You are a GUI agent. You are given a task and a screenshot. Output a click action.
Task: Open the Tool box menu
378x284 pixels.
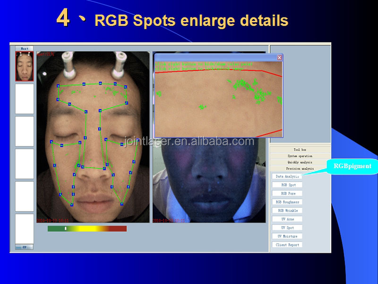pos(300,150)
